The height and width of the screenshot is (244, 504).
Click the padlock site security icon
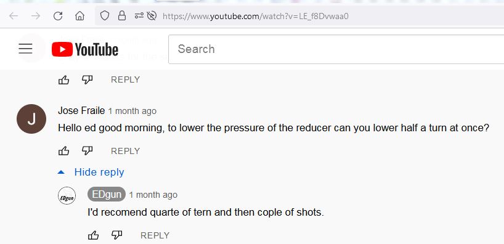click(x=122, y=15)
